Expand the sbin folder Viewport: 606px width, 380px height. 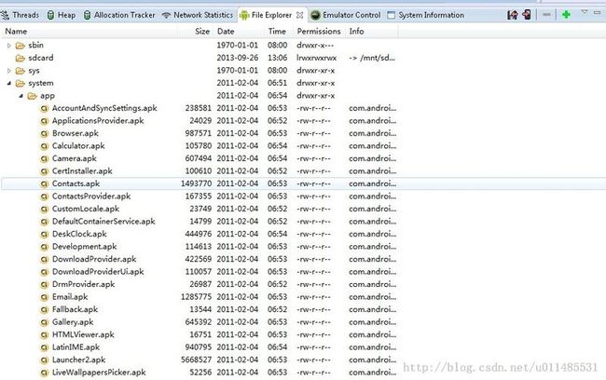(x=9, y=46)
